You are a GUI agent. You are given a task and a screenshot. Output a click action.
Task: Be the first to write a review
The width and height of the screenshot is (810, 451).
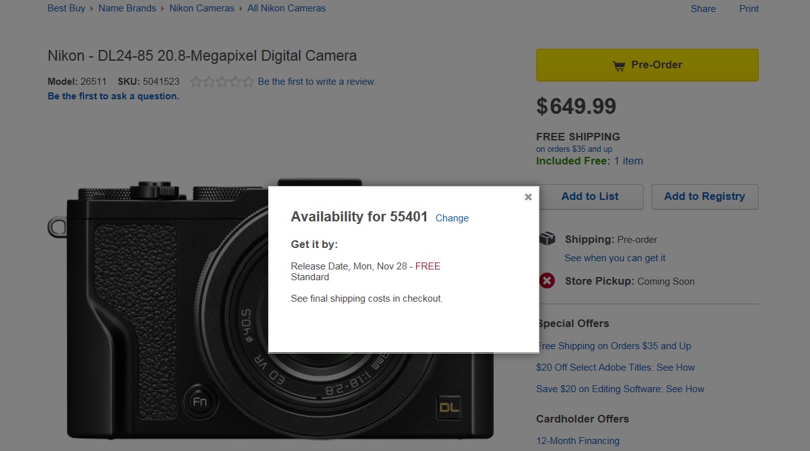pos(317,82)
